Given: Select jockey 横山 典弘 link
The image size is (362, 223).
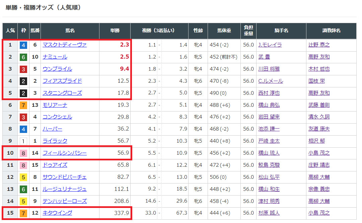Looking at the screenshot, I should [269, 105].
